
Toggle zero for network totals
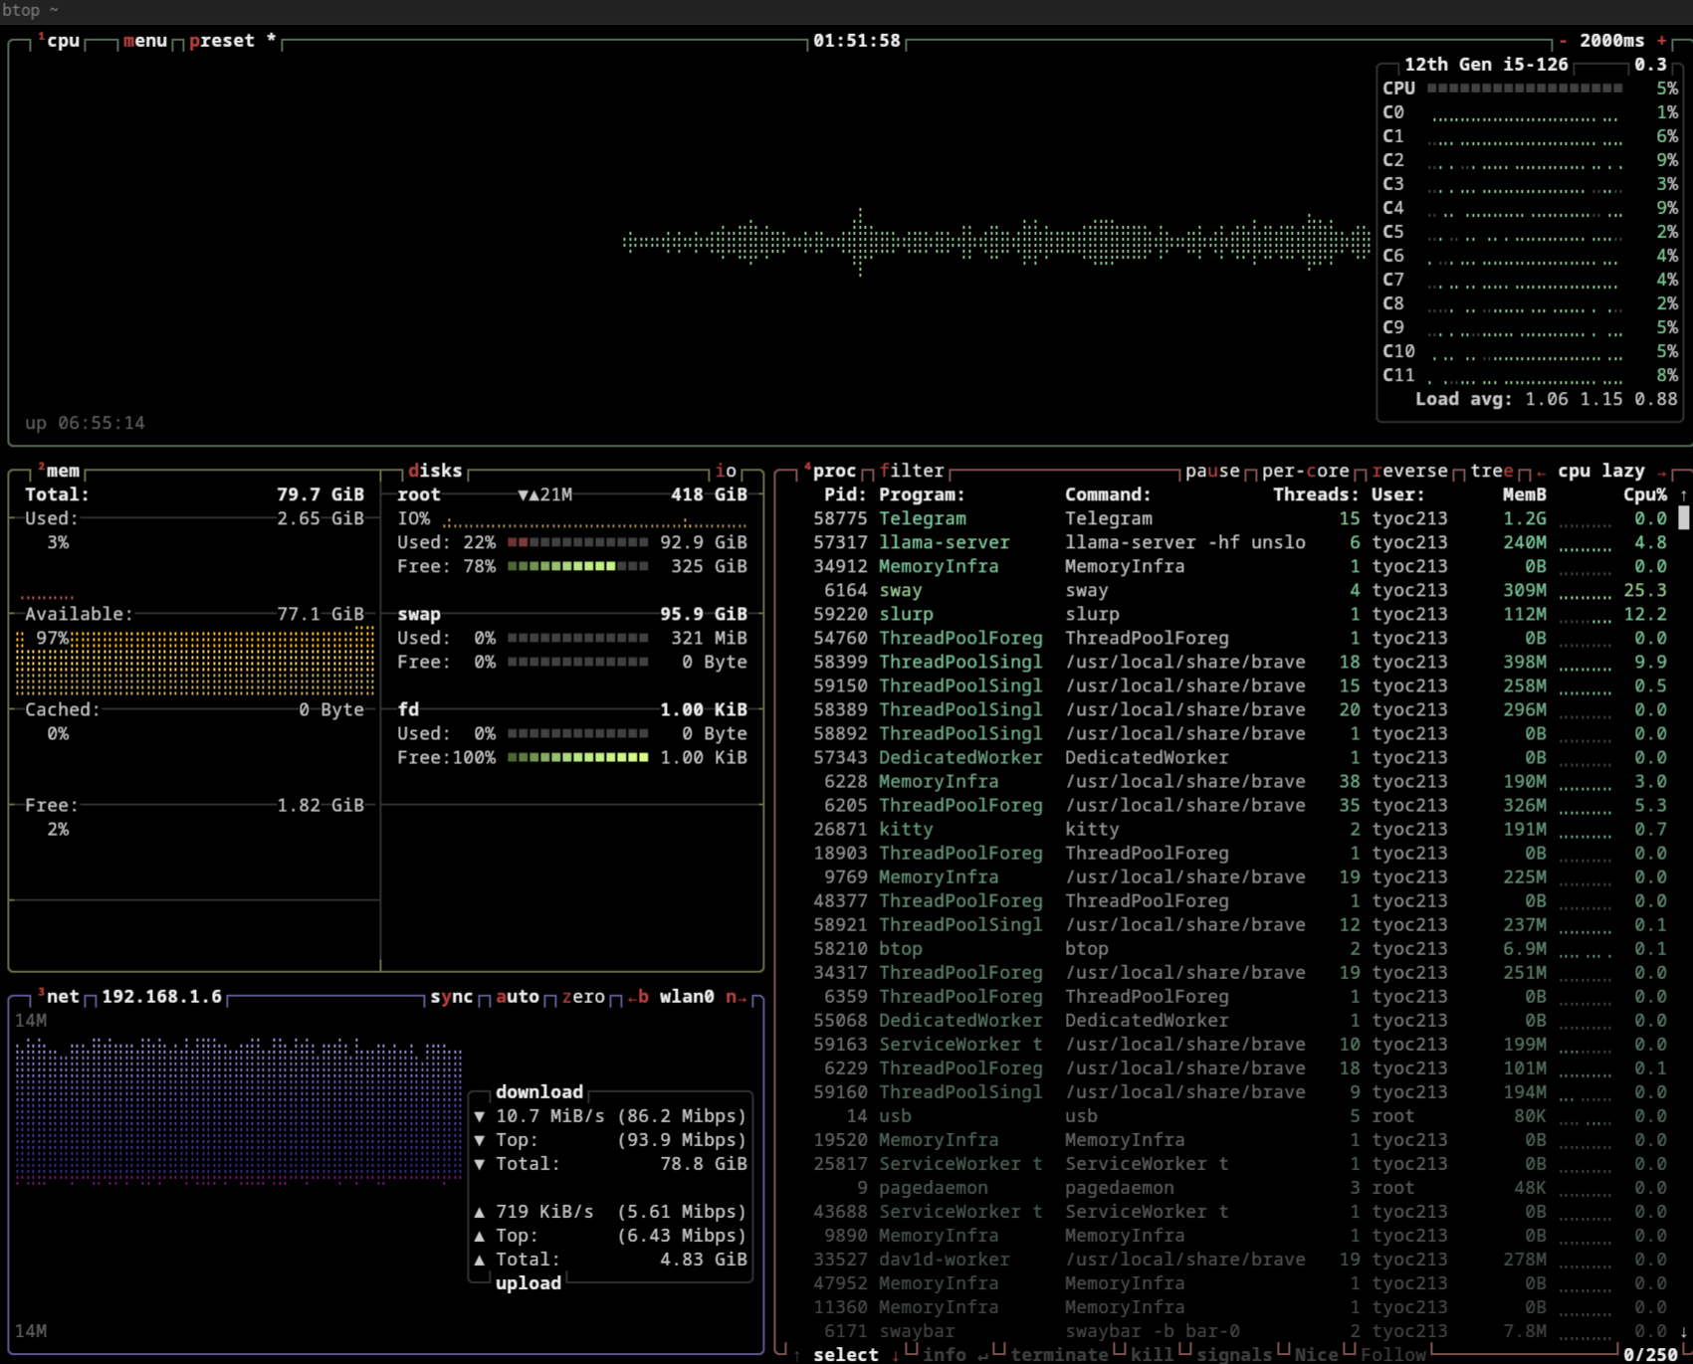(583, 997)
